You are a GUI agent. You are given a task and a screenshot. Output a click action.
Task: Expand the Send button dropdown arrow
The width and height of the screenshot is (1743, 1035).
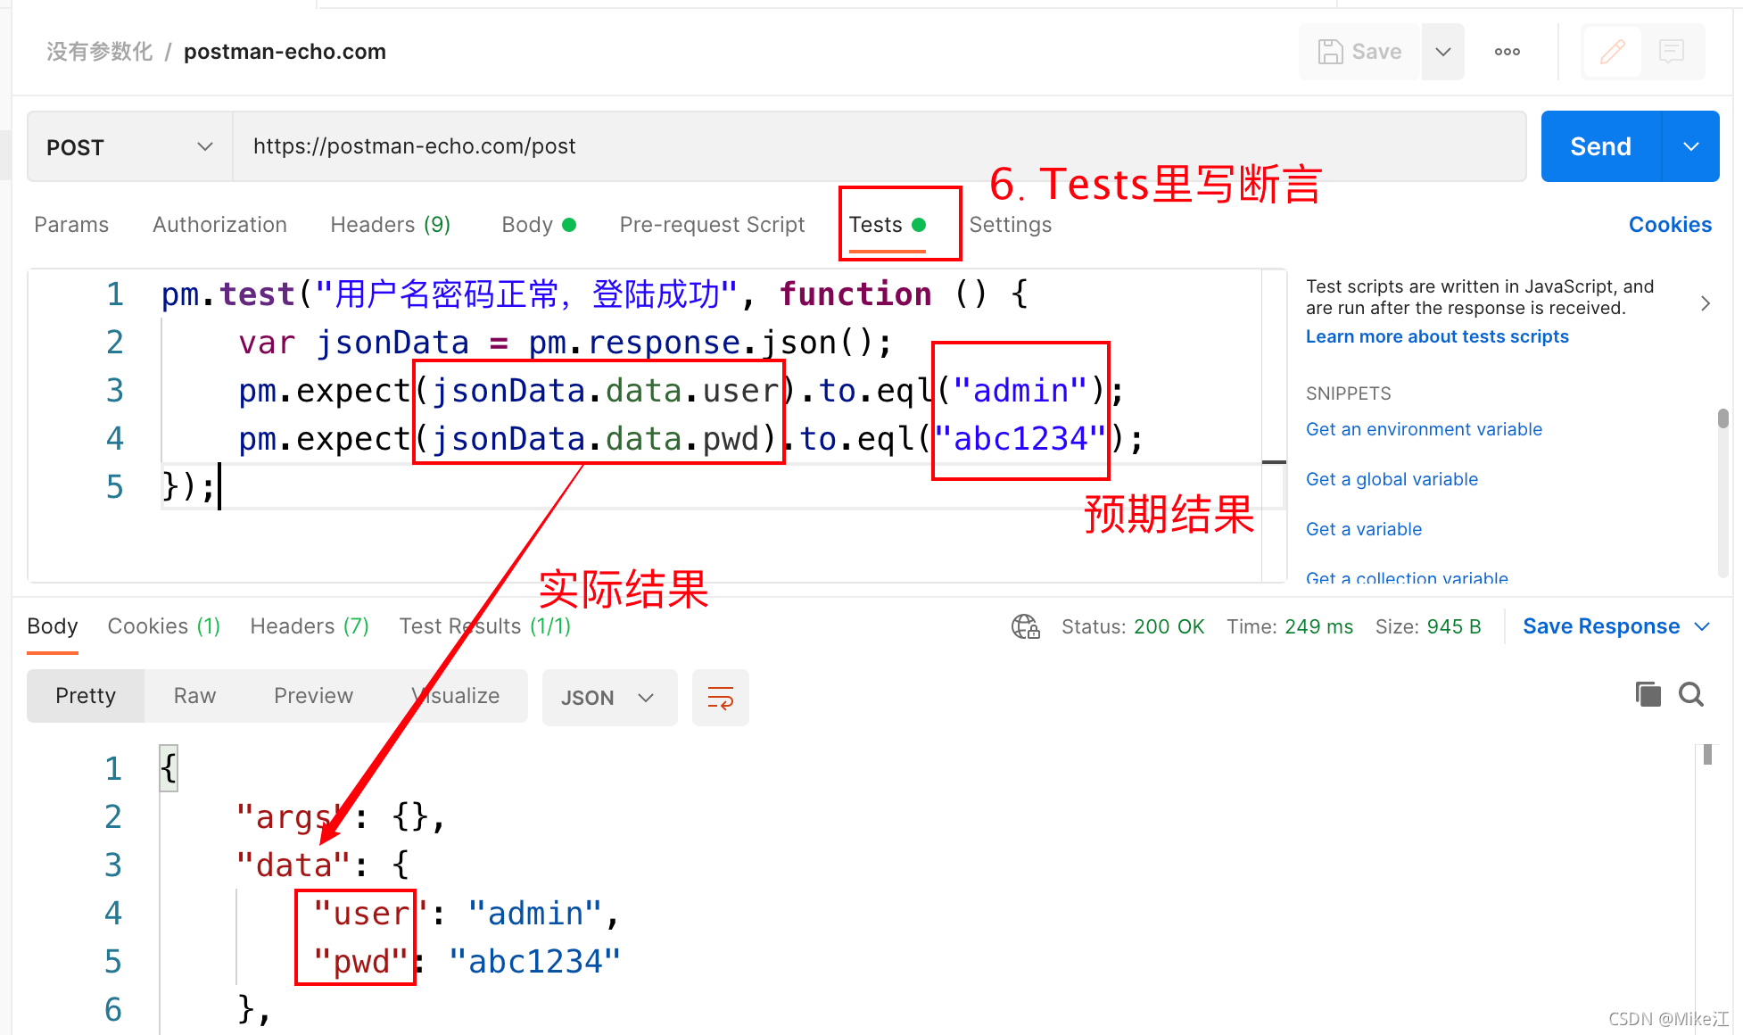coord(1691,146)
